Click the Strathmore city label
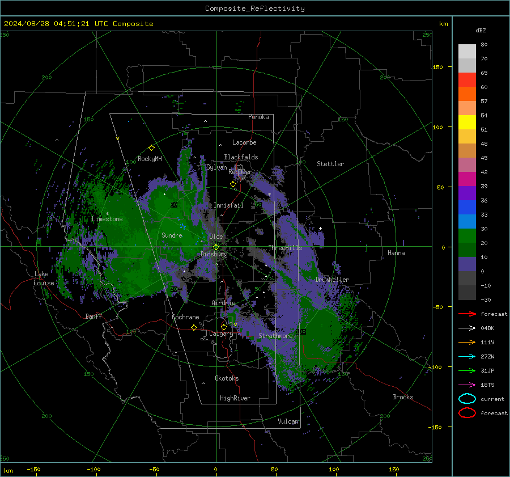Image resolution: width=510 pixels, height=477 pixels. [275, 335]
